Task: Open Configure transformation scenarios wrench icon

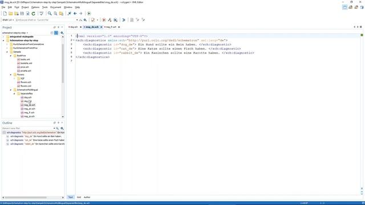Action: [x=109, y=20]
